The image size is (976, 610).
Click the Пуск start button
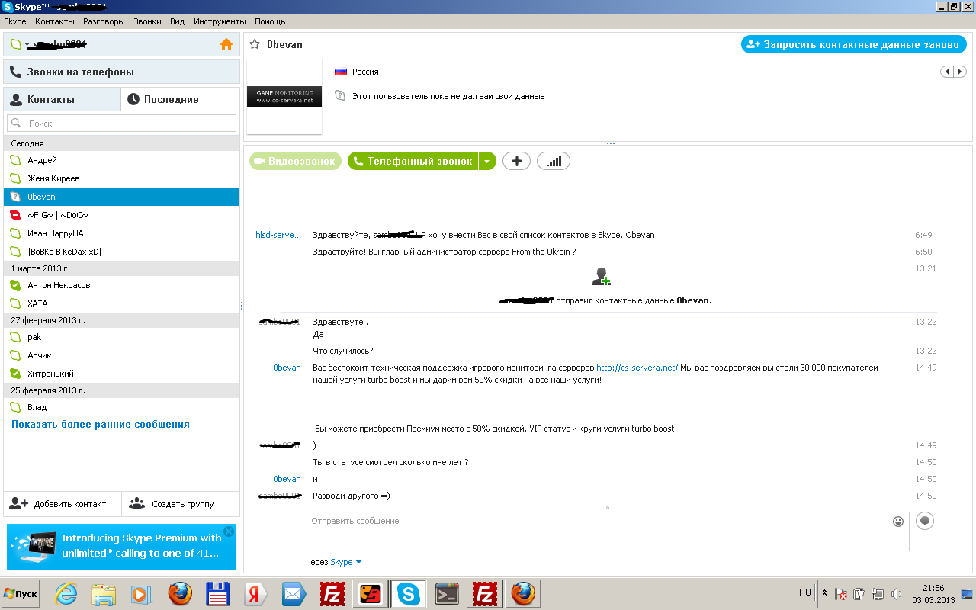pyautogui.click(x=21, y=593)
